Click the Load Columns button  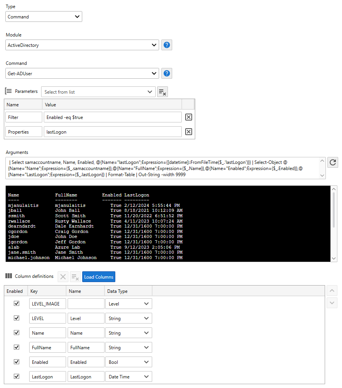pyautogui.click(x=98, y=277)
